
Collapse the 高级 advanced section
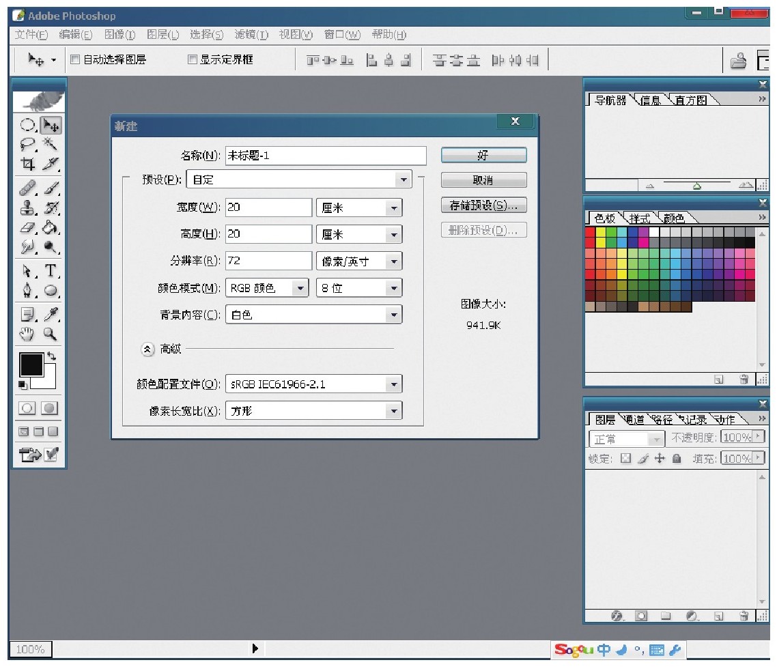(147, 349)
